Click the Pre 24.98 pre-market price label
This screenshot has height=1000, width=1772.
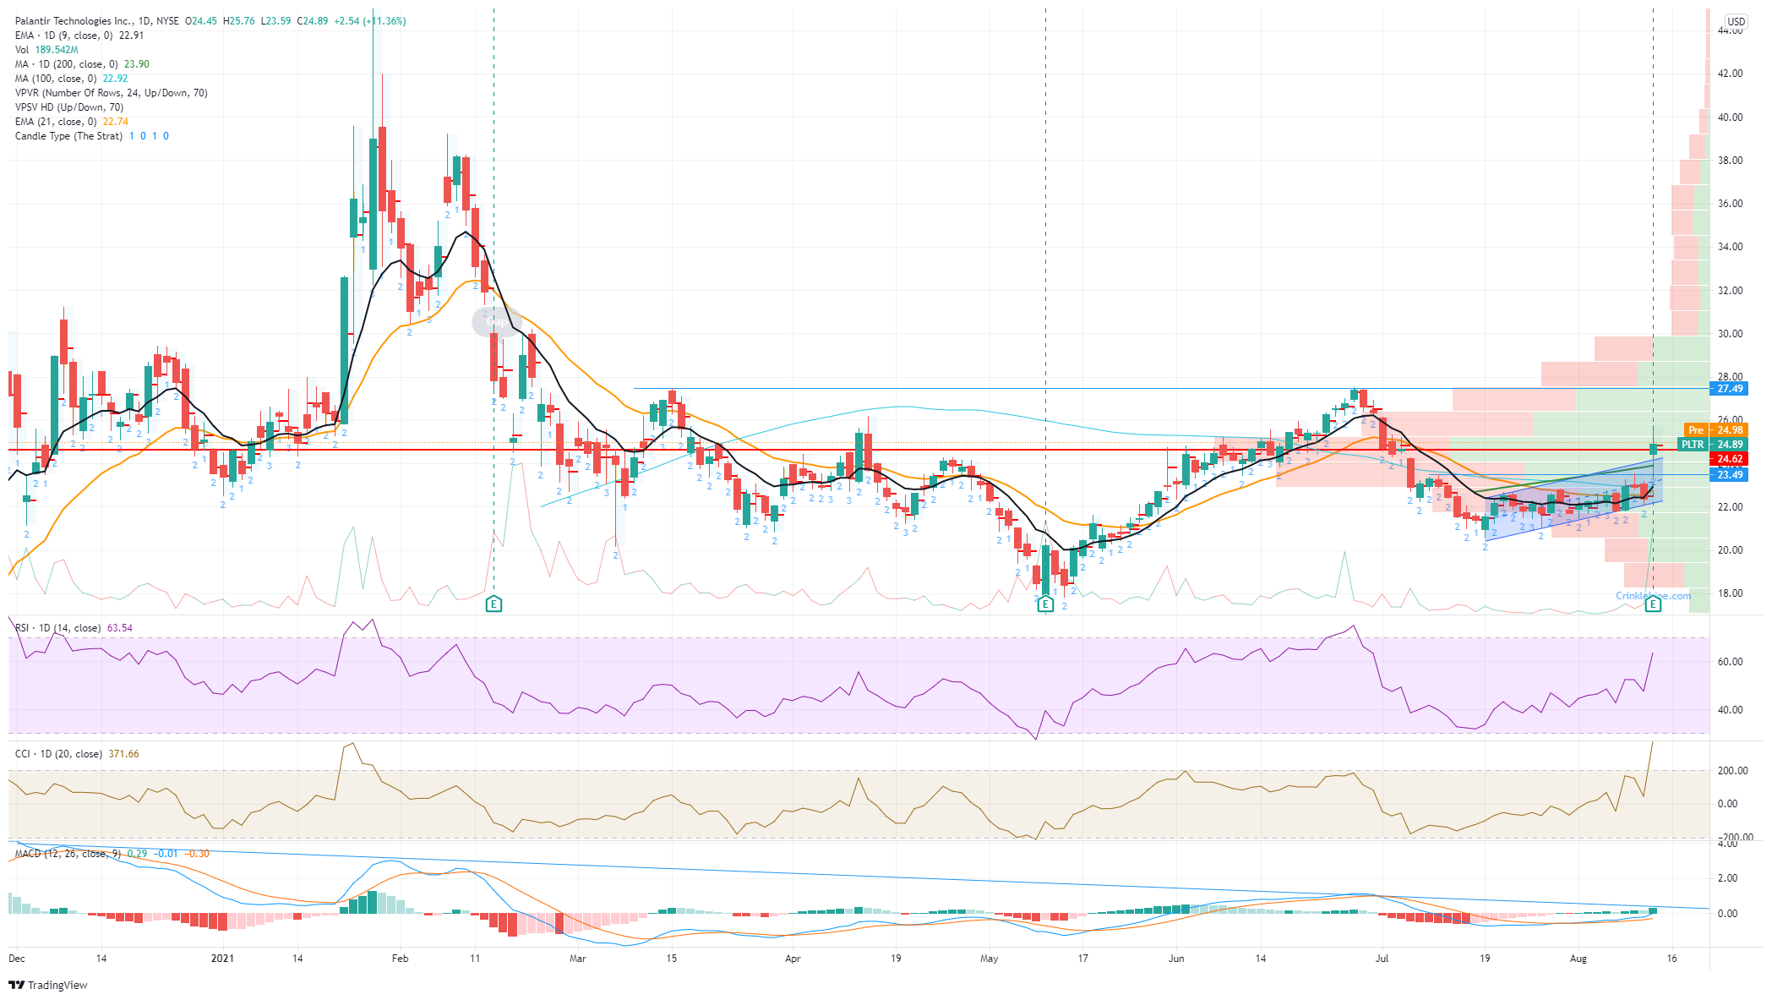coord(1715,430)
